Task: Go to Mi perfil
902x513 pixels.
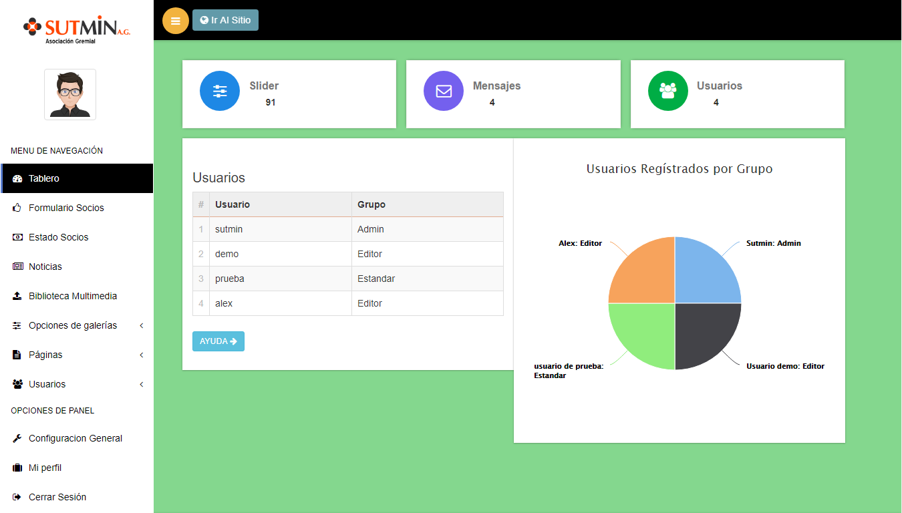Action: coord(45,468)
